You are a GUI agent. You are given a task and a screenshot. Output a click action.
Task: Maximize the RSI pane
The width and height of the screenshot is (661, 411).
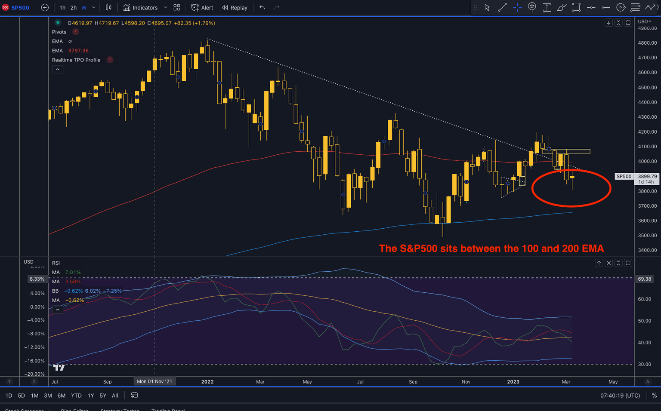tap(628, 263)
